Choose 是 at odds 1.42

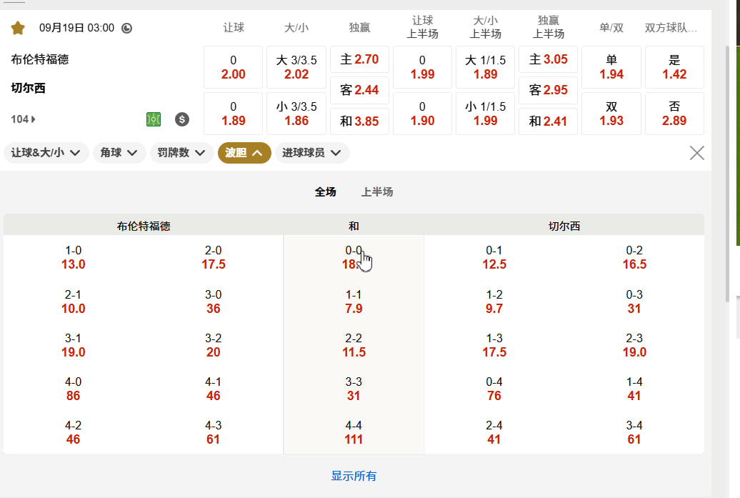pos(674,67)
